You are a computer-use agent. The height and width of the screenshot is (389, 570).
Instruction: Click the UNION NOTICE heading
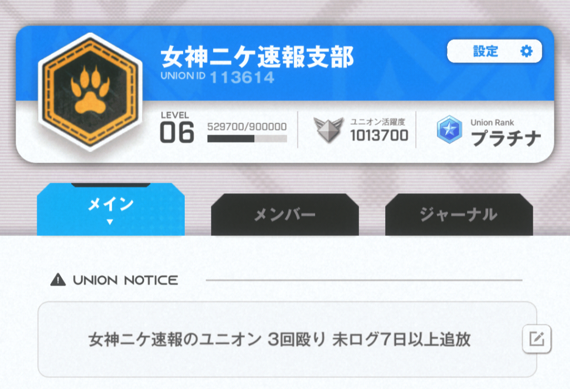point(125,280)
